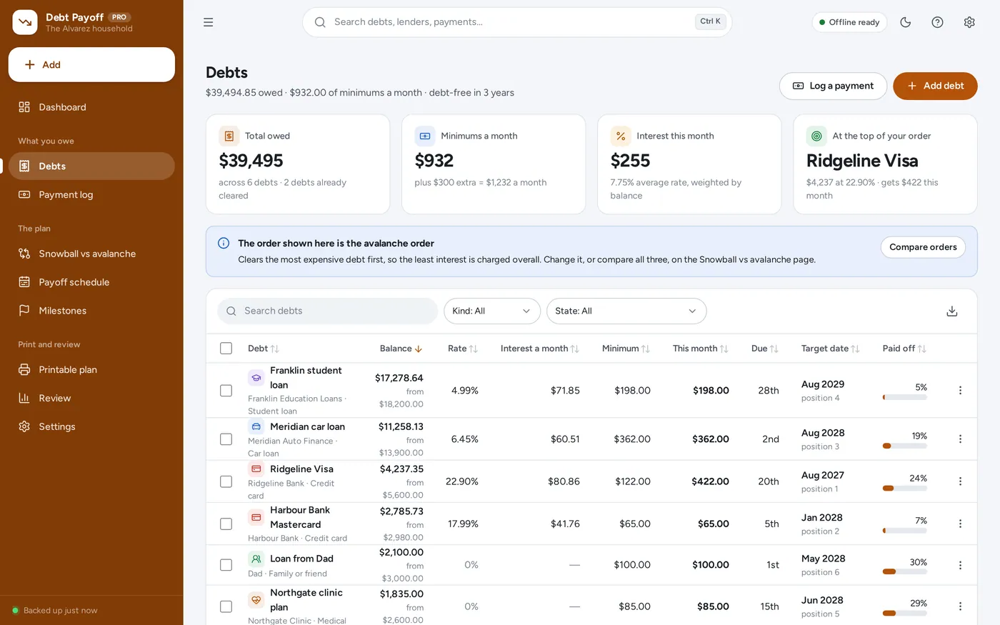Open the Snowball vs avalanche page
The image size is (1000, 625).
point(91,254)
